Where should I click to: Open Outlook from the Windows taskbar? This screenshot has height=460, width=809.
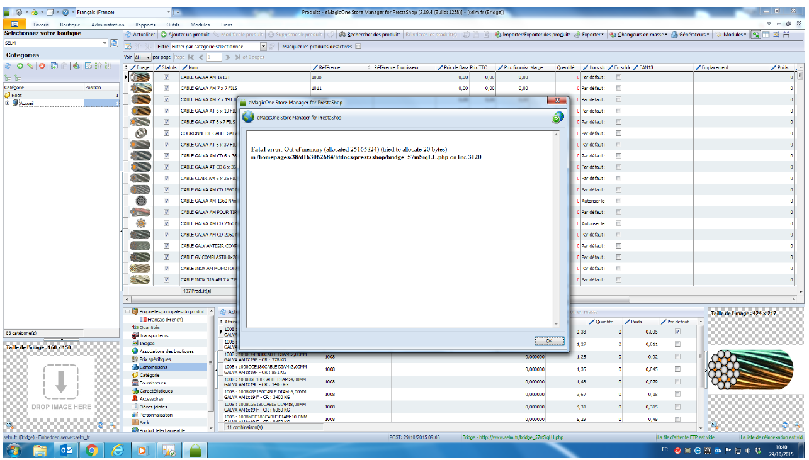pos(65,451)
